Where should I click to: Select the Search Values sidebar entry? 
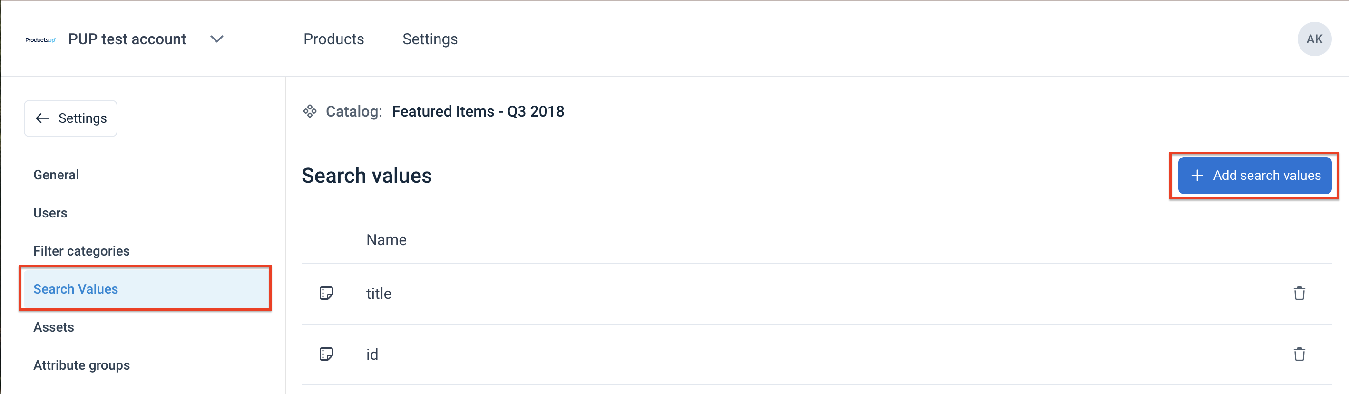(76, 289)
